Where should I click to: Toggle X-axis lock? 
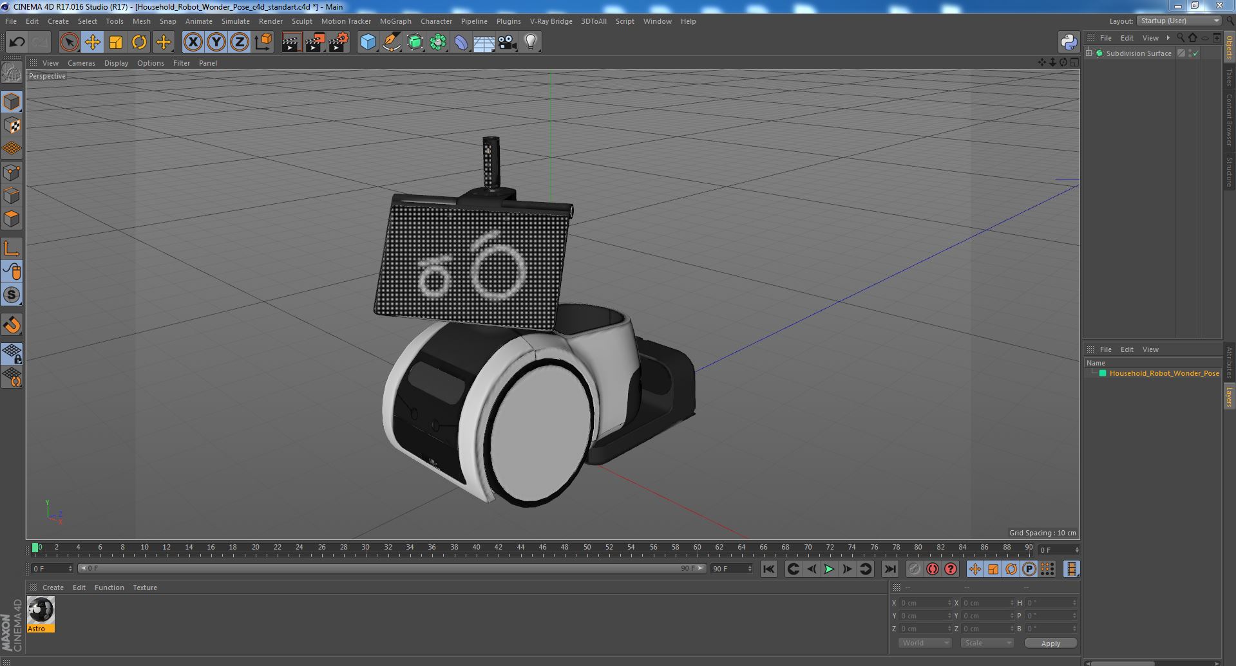[x=193, y=42]
